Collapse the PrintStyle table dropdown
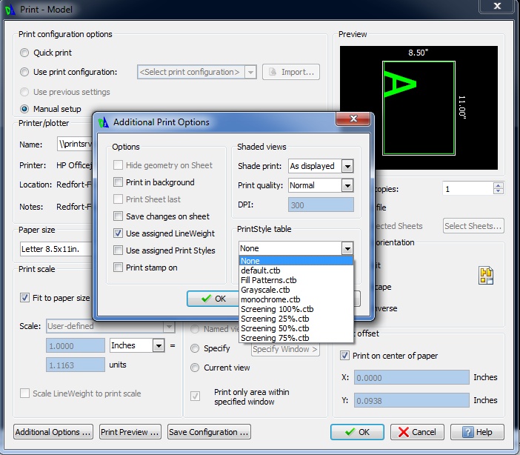520x455 pixels. (x=347, y=248)
